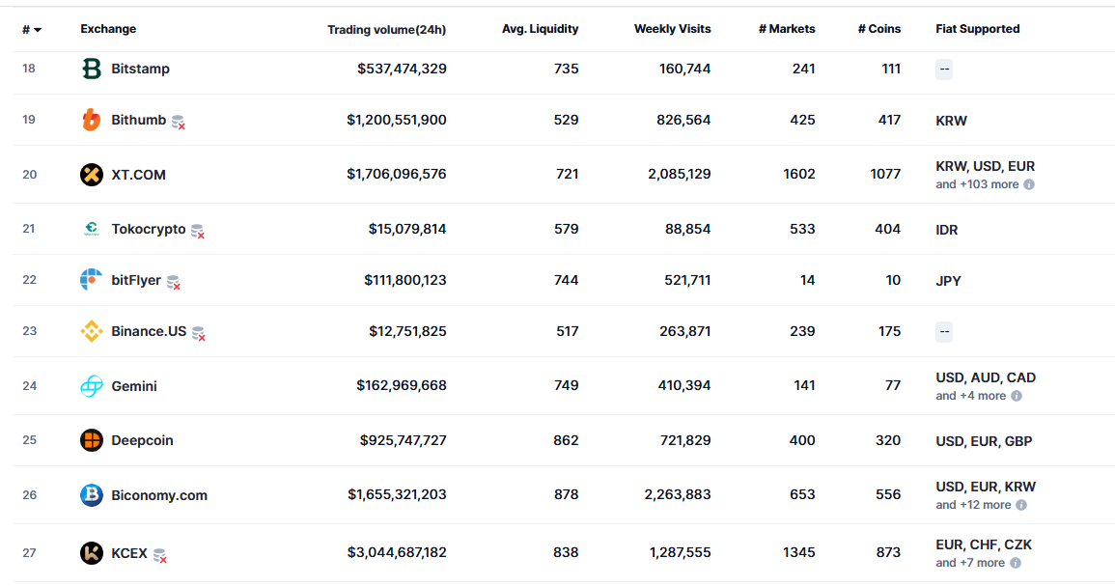Click the Avg. Liquidity column header
This screenshot has height=586, width=1115.
point(540,29)
